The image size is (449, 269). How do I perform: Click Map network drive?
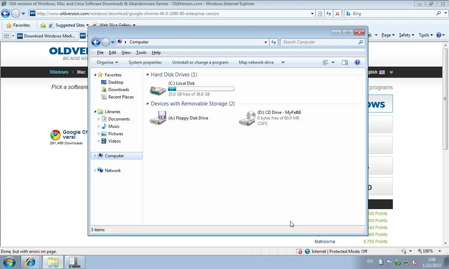click(256, 62)
